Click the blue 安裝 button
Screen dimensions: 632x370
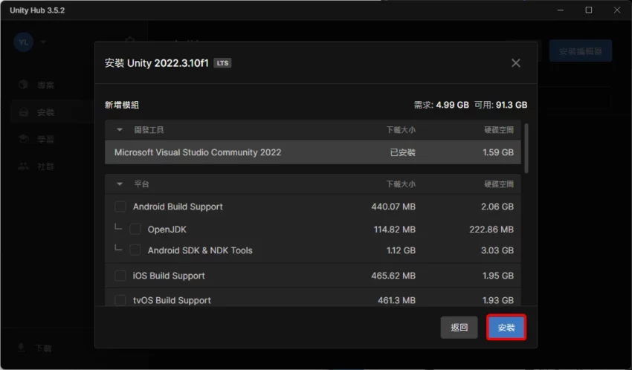click(x=506, y=327)
